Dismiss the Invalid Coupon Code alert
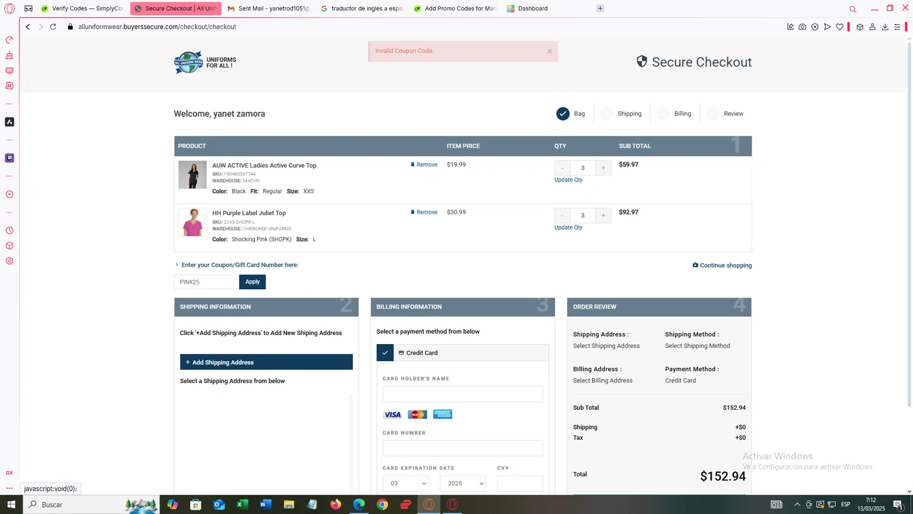 tap(550, 51)
